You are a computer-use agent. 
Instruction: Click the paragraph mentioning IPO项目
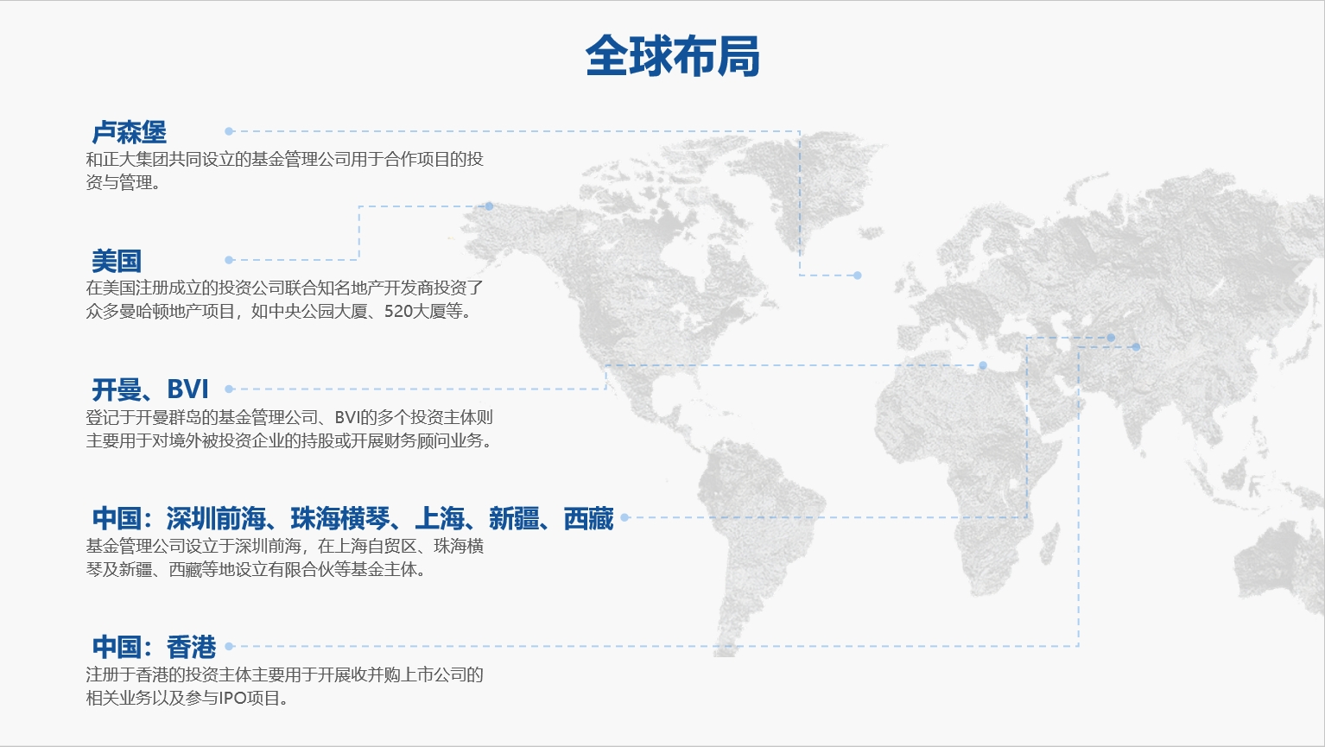[284, 687]
